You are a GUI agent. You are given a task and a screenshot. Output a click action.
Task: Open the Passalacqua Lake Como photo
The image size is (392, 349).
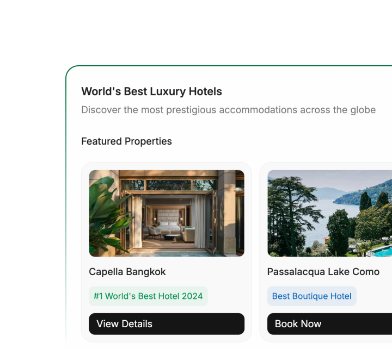coord(329,213)
